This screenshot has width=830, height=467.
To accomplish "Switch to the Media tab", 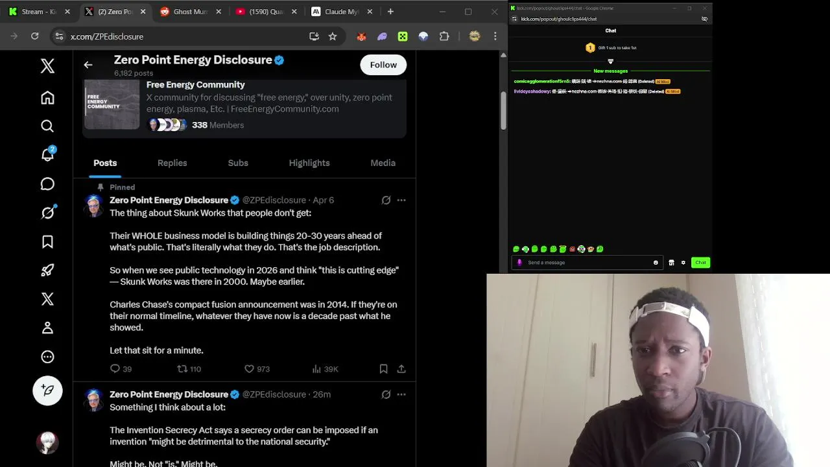I will click(383, 163).
